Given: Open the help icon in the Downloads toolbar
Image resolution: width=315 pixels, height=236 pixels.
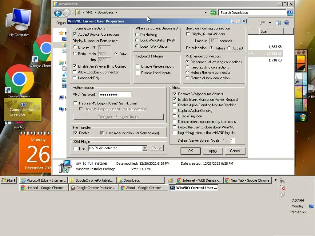Looking at the screenshot, I should (287, 23).
